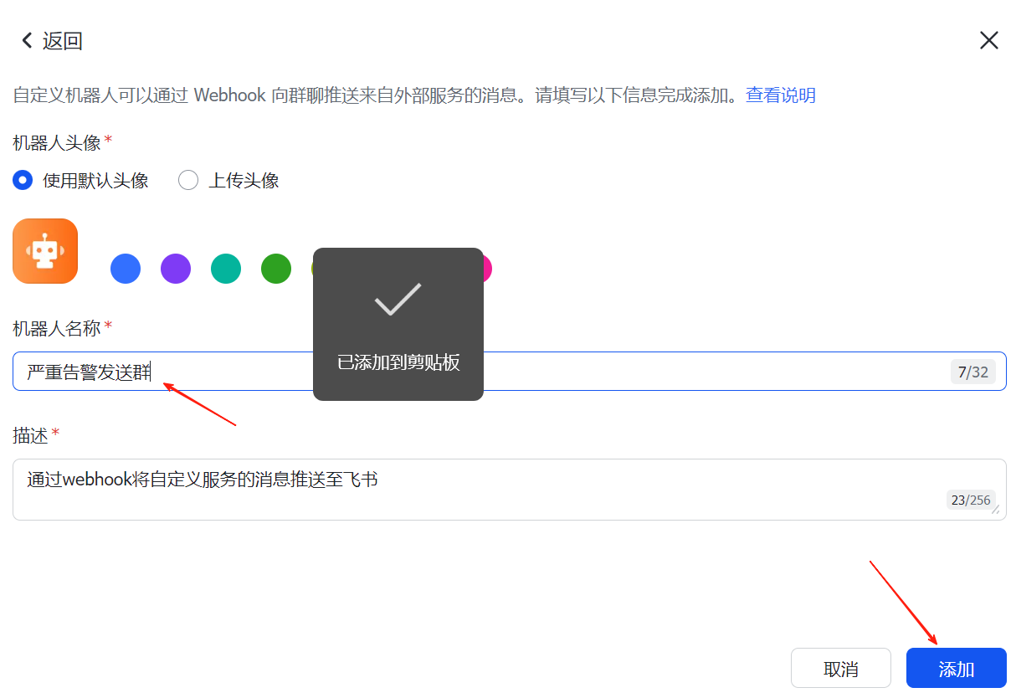Pick the teal avatar color swatch
Viewport: 1016px width, 698px height.
[226, 269]
